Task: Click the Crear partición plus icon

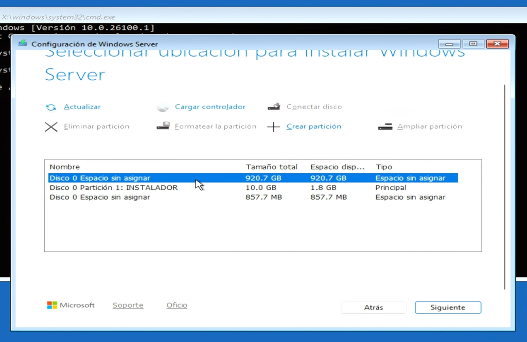Action: [x=273, y=127]
